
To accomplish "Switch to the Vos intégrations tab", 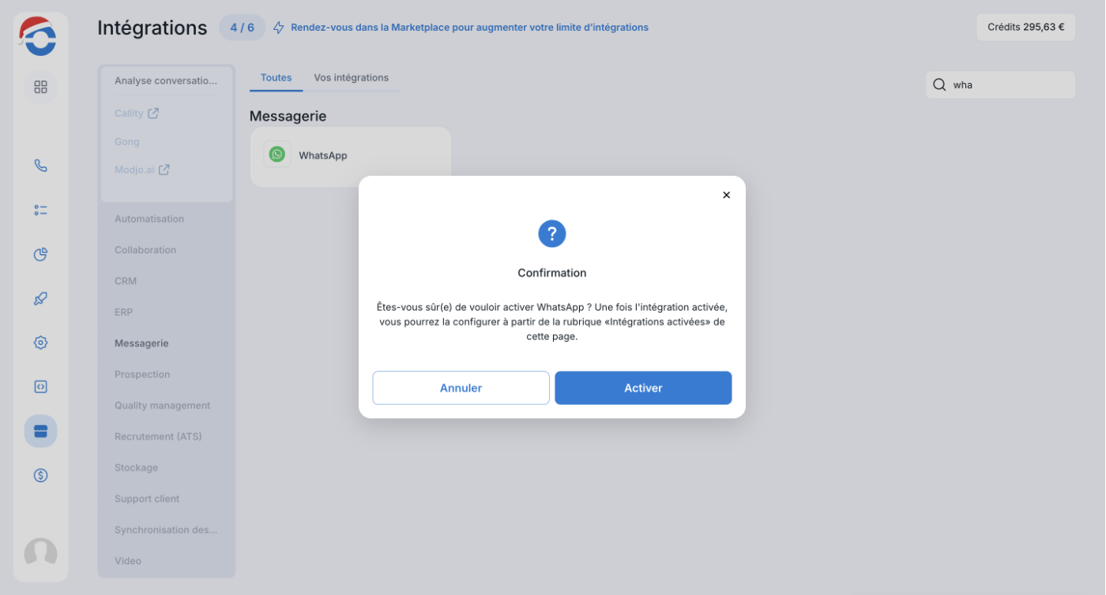I will 351,77.
